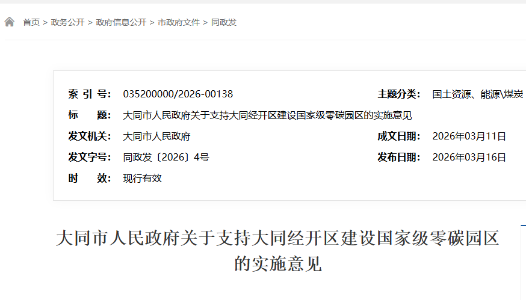Click the document title in the 标题 row

coord(267,115)
